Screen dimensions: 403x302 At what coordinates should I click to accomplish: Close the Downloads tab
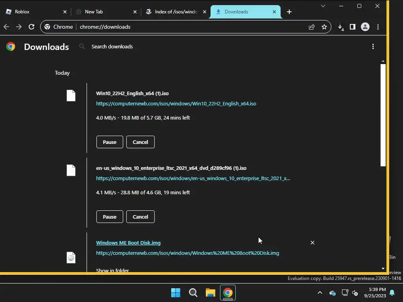point(274,12)
